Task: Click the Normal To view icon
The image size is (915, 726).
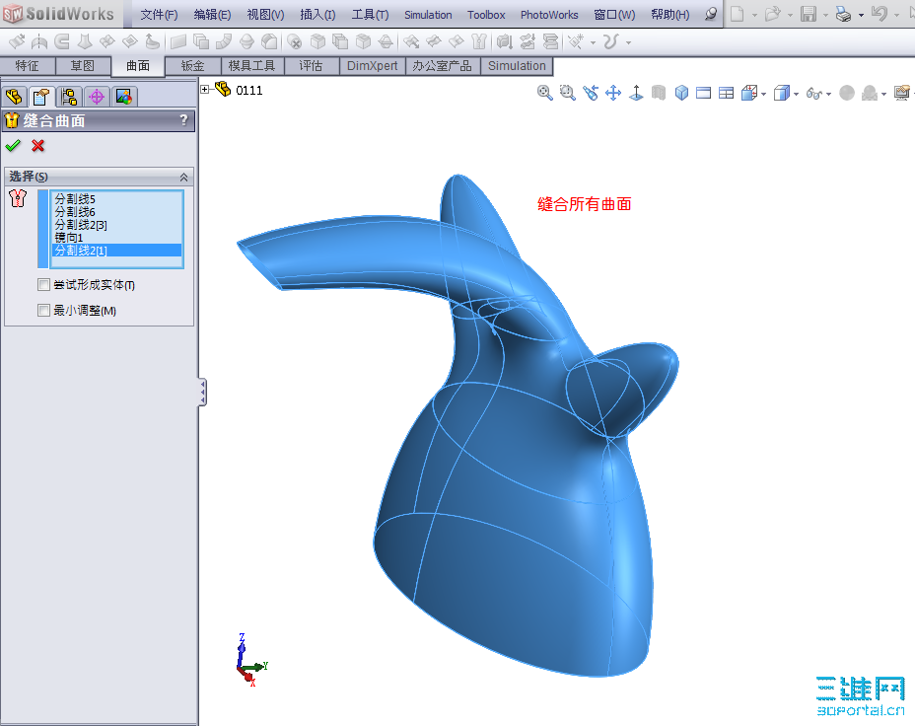Action: (x=636, y=93)
